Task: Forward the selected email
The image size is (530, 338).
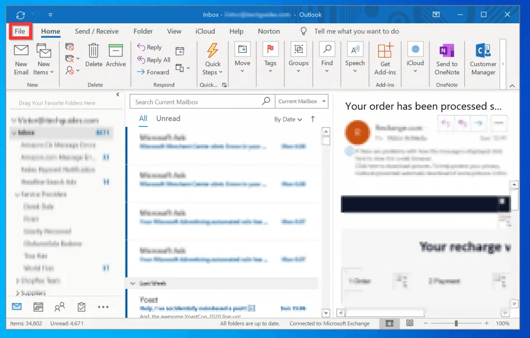Action: click(153, 72)
